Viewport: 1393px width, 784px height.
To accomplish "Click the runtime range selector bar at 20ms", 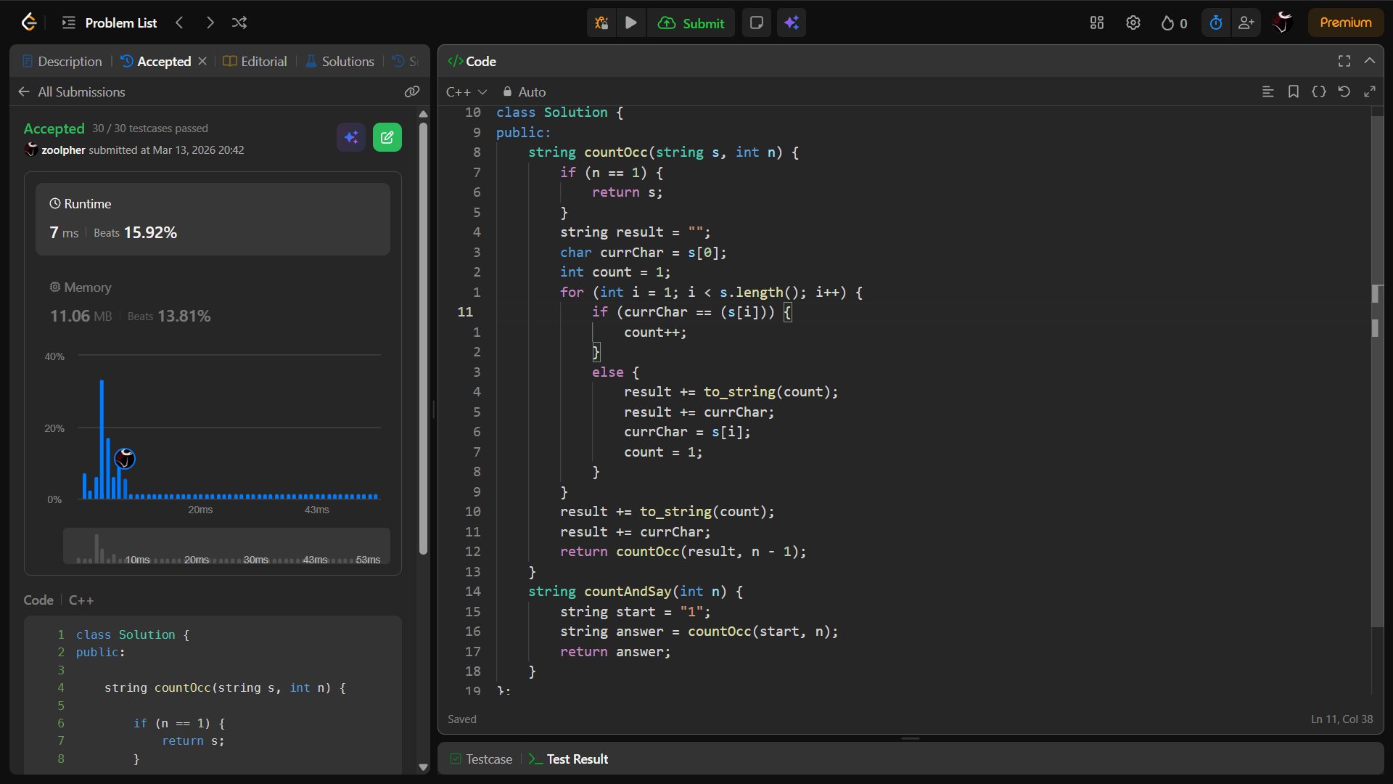I will [197, 559].
